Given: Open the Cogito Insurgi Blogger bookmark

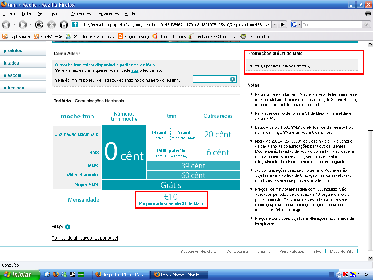Looking at the screenshot, I should (134, 36).
